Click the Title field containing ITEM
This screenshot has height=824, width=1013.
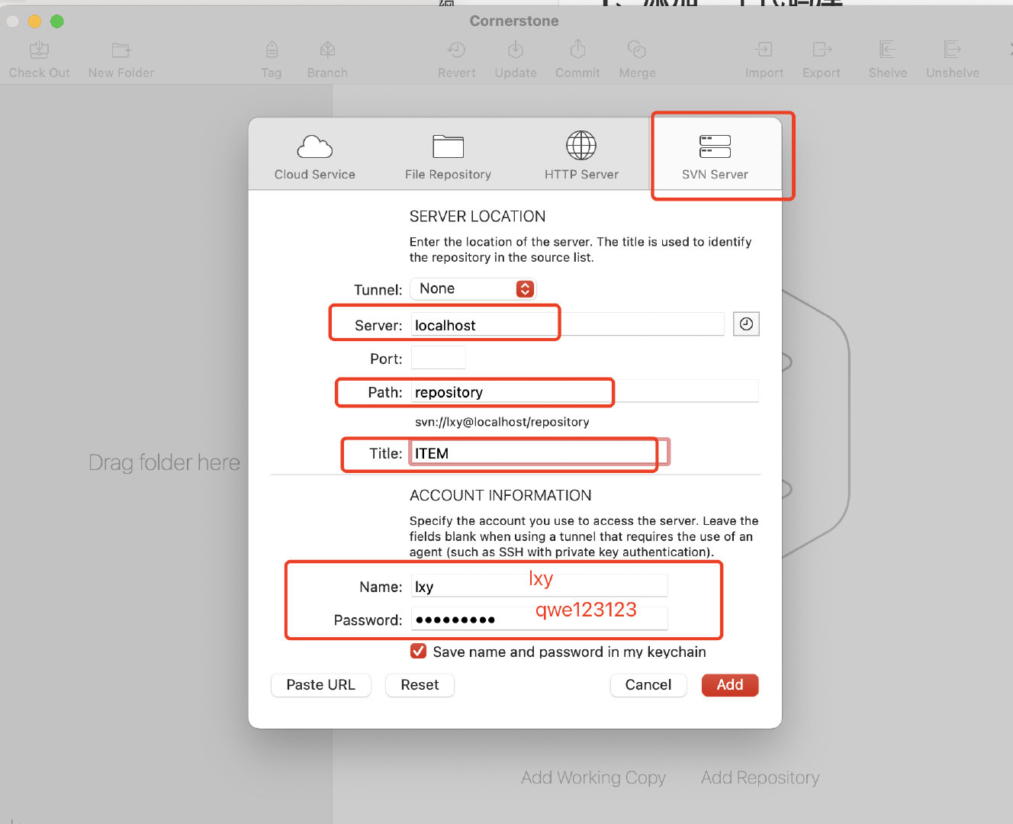(x=539, y=452)
